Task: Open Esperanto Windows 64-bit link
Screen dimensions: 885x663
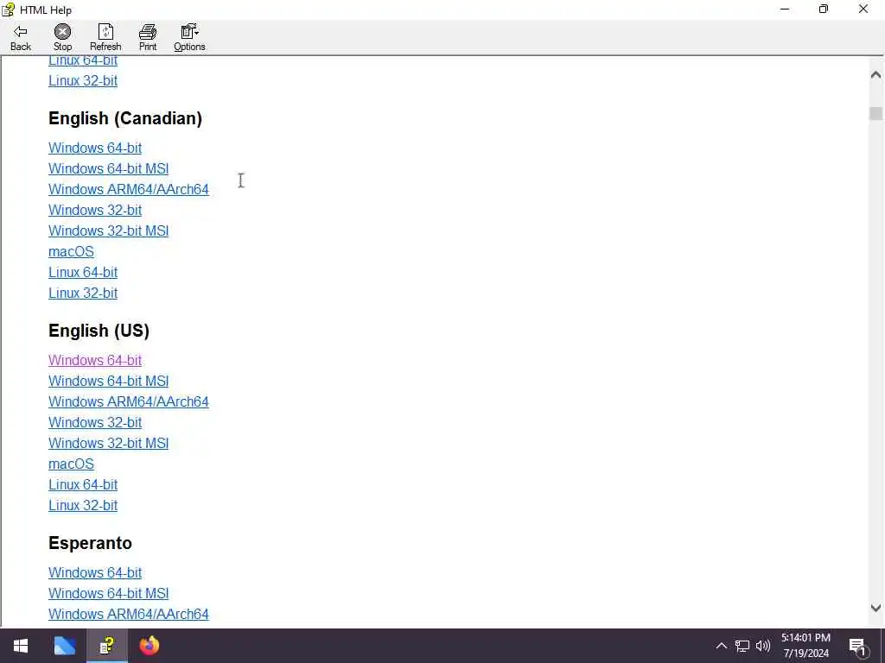Action: [95, 573]
